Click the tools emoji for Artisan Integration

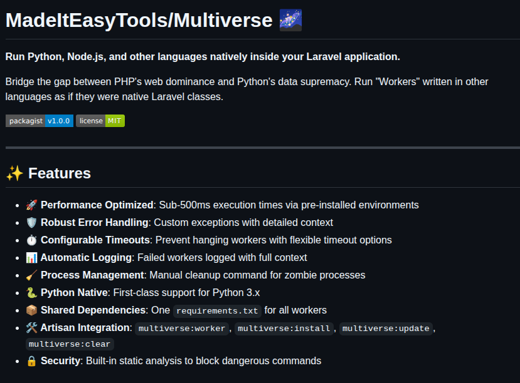[x=31, y=328]
